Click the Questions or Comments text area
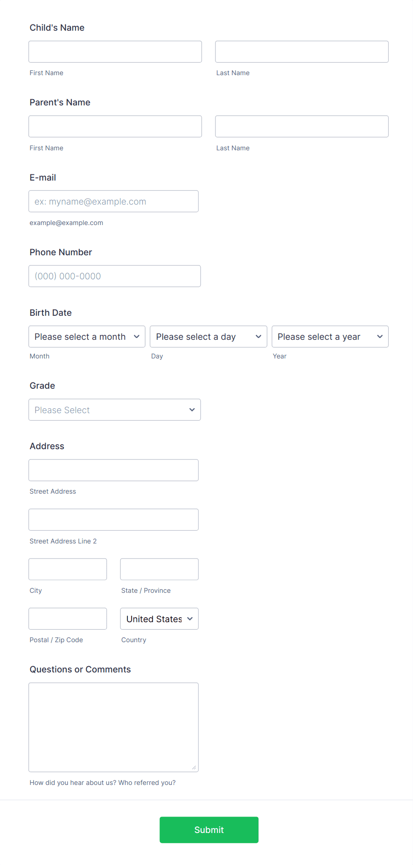 pos(113,727)
